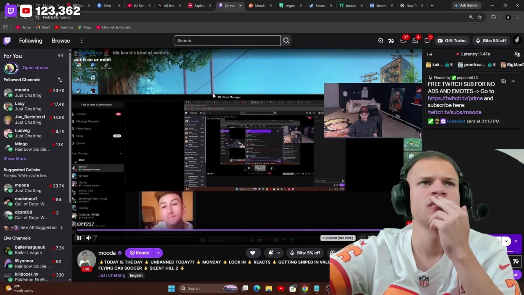Click the Twitch search field
Viewport: 524px width, 295px height.
click(227, 41)
